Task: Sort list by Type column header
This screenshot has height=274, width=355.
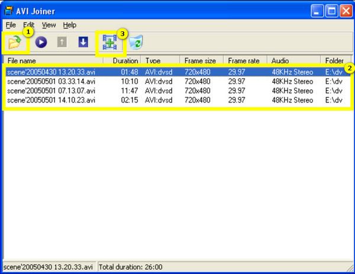Action: pyautogui.click(x=160, y=60)
